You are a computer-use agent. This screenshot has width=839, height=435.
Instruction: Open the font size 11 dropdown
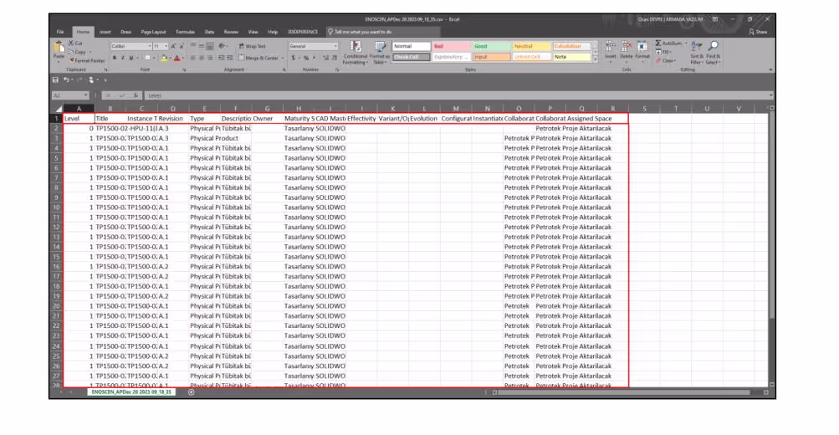pos(166,47)
